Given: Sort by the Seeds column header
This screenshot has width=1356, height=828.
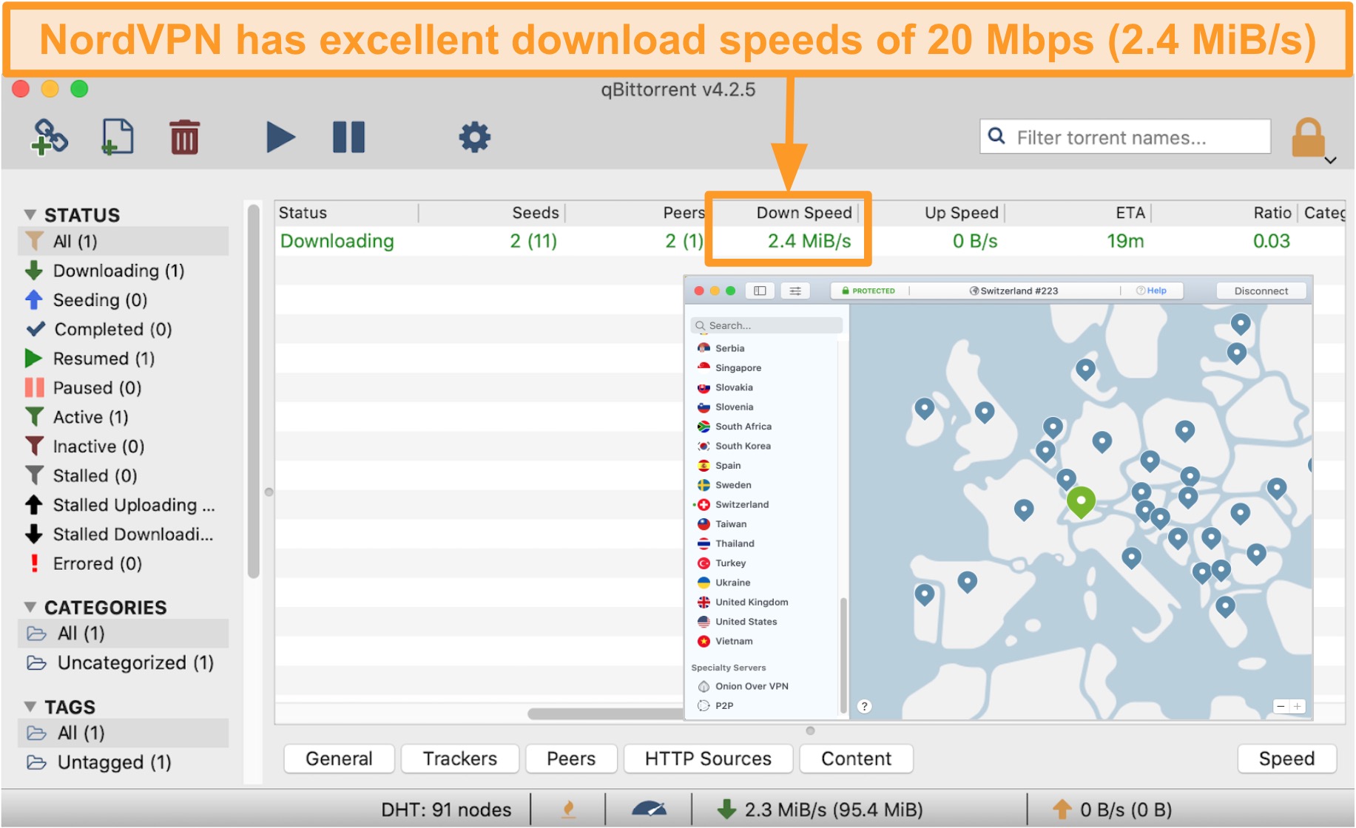Looking at the screenshot, I should [x=492, y=213].
